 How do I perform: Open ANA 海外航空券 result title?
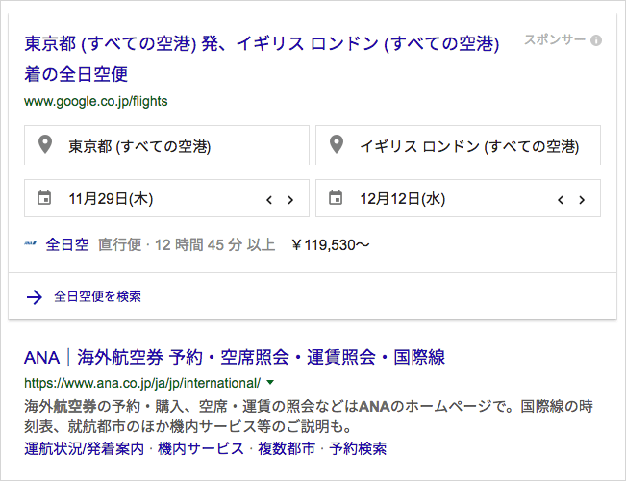235,357
